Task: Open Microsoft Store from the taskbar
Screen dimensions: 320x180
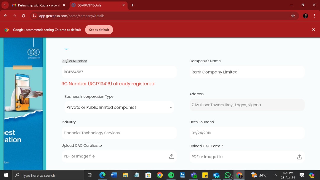Action: [148, 175]
